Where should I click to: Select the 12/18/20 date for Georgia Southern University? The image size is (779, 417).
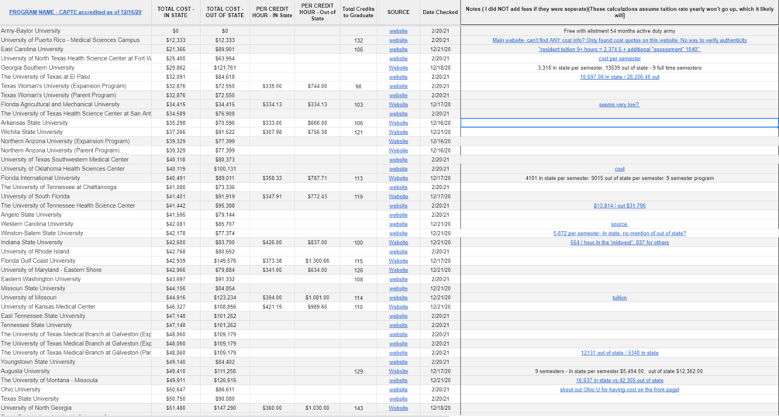440,67
